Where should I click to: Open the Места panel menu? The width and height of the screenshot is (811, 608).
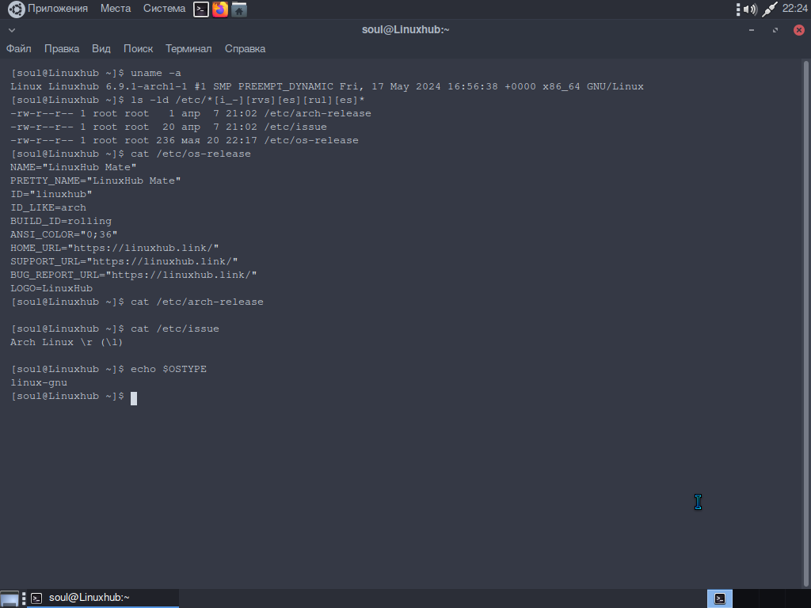click(x=116, y=8)
